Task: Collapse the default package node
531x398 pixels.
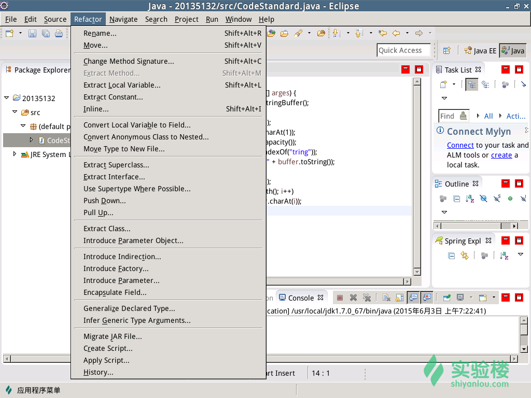Action: pos(23,126)
